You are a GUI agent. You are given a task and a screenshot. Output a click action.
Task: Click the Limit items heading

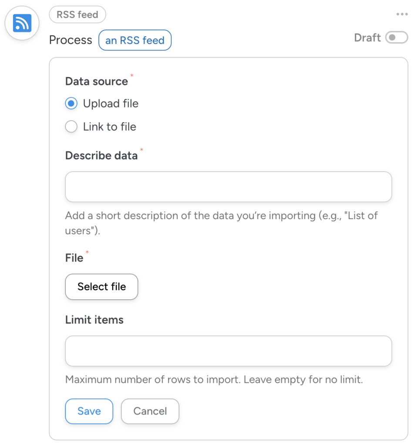click(94, 320)
